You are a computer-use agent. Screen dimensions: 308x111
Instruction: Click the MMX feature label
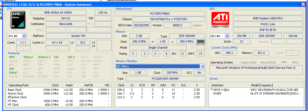(12, 57)
